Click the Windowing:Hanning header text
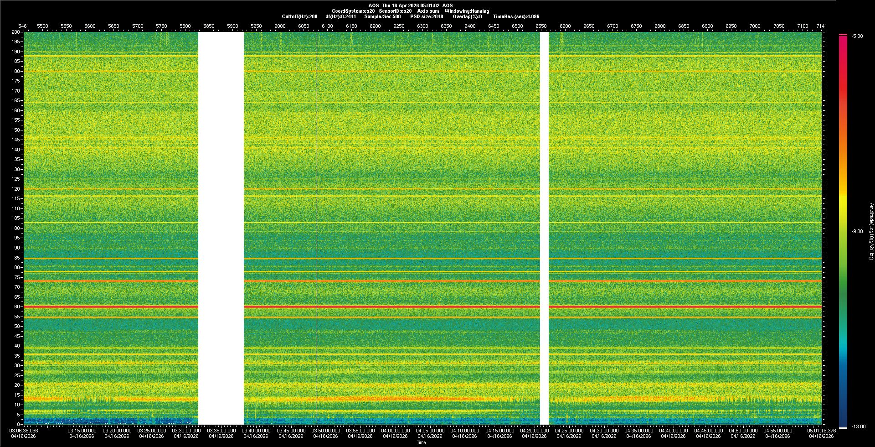Viewport: 875px width, 447px height. [467, 11]
